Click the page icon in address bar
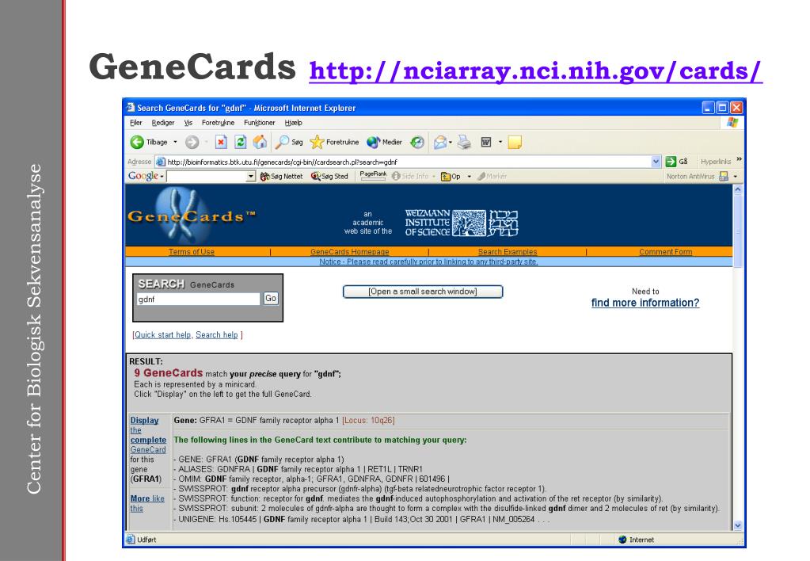The image size is (810, 561). point(161,162)
